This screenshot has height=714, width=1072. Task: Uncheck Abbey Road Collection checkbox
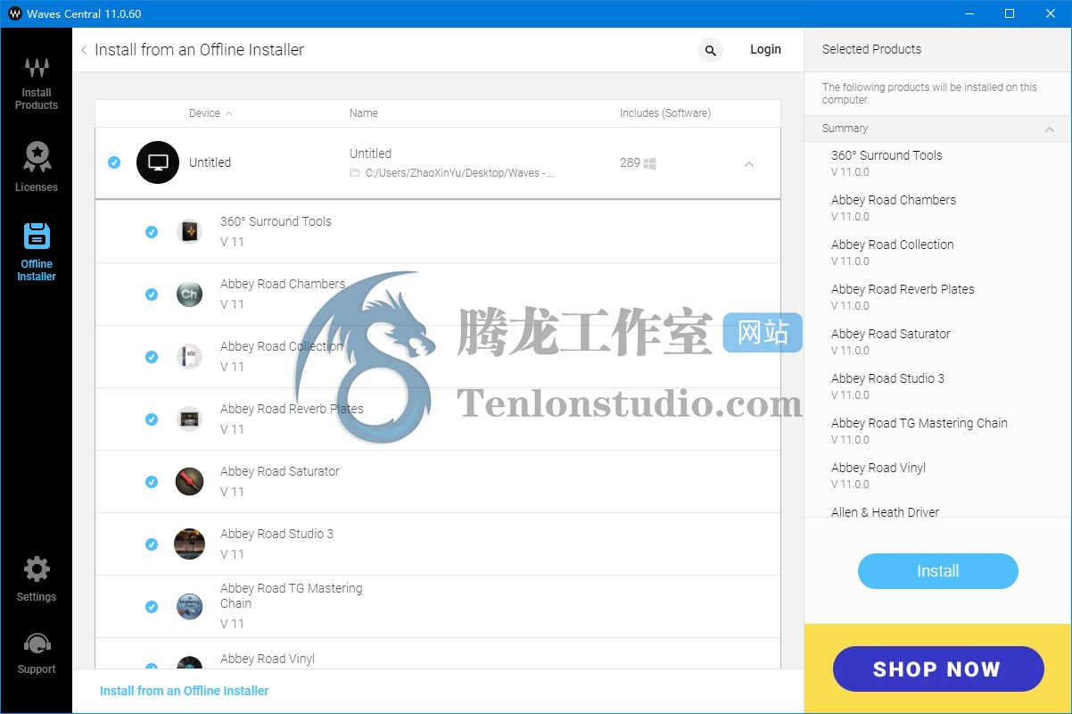pos(152,357)
